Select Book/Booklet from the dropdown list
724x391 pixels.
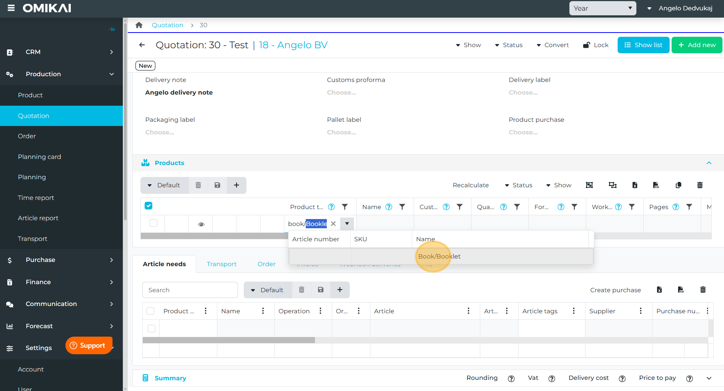click(x=439, y=257)
